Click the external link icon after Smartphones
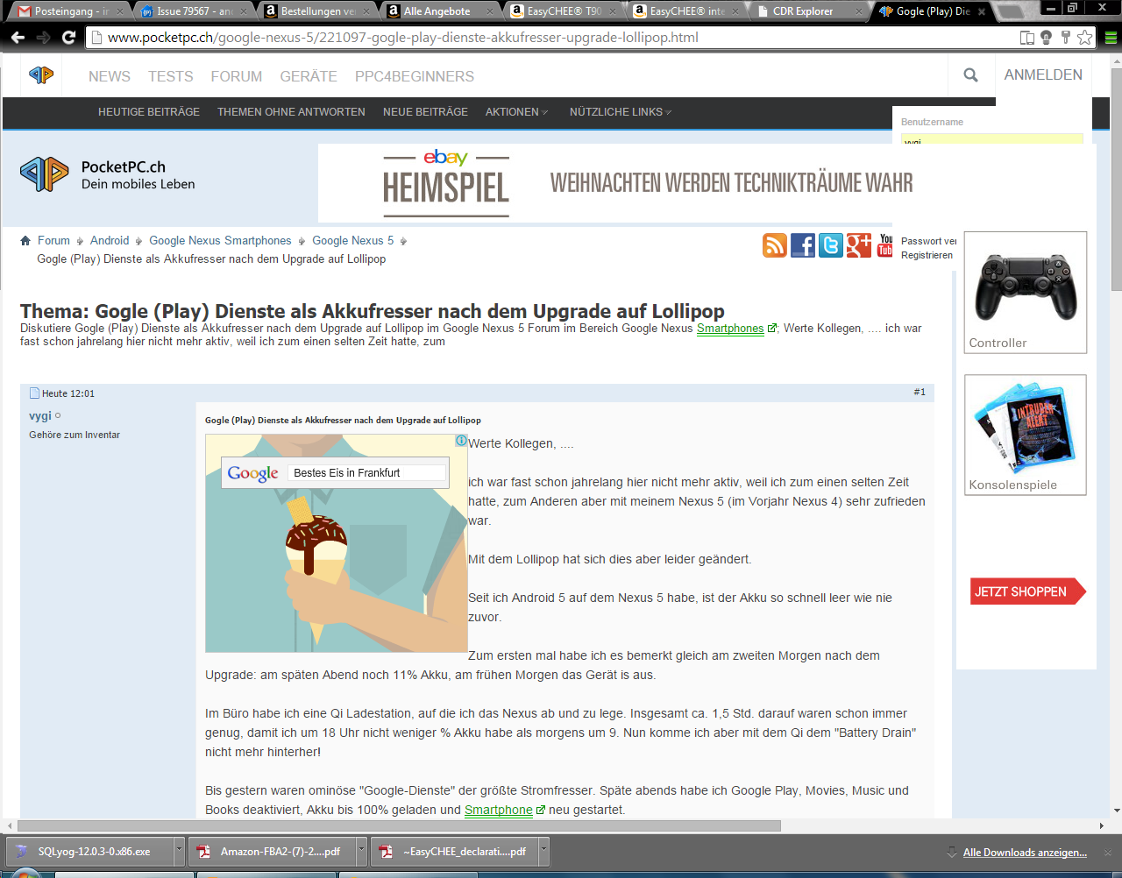1122x878 pixels. (772, 329)
